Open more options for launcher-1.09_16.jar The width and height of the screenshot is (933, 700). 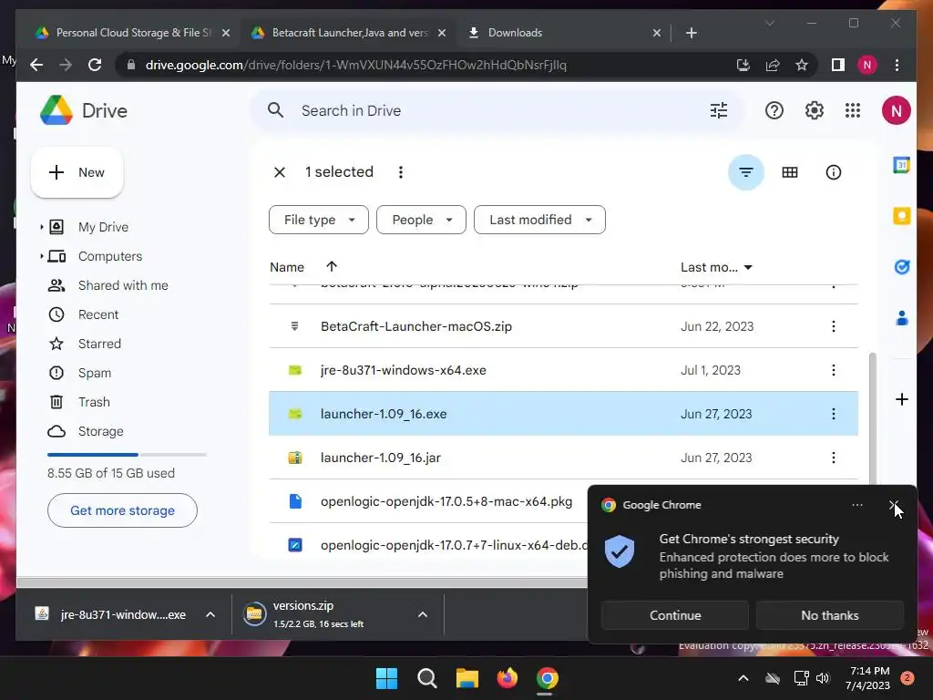point(833,458)
